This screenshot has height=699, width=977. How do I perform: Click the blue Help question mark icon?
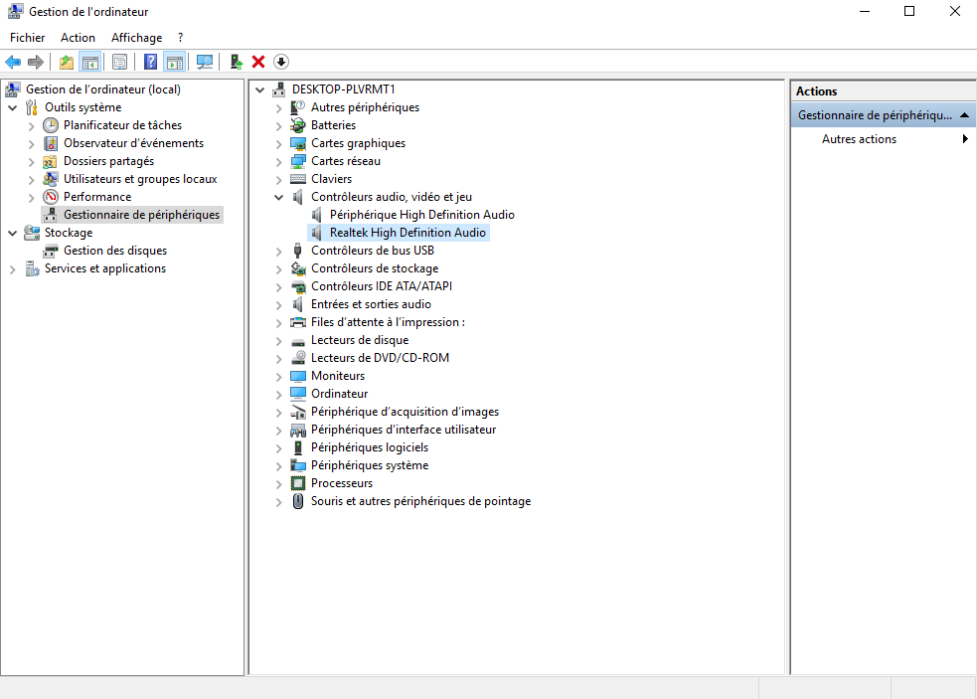(150, 62)
